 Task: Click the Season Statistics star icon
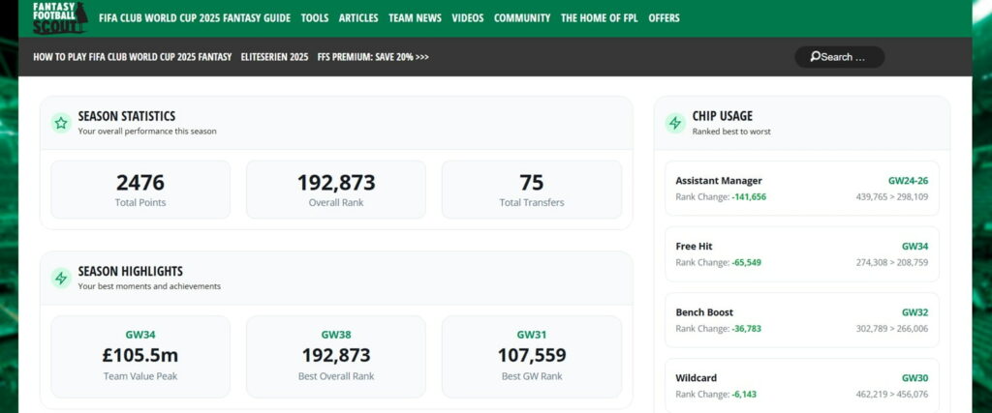point(61,123)
